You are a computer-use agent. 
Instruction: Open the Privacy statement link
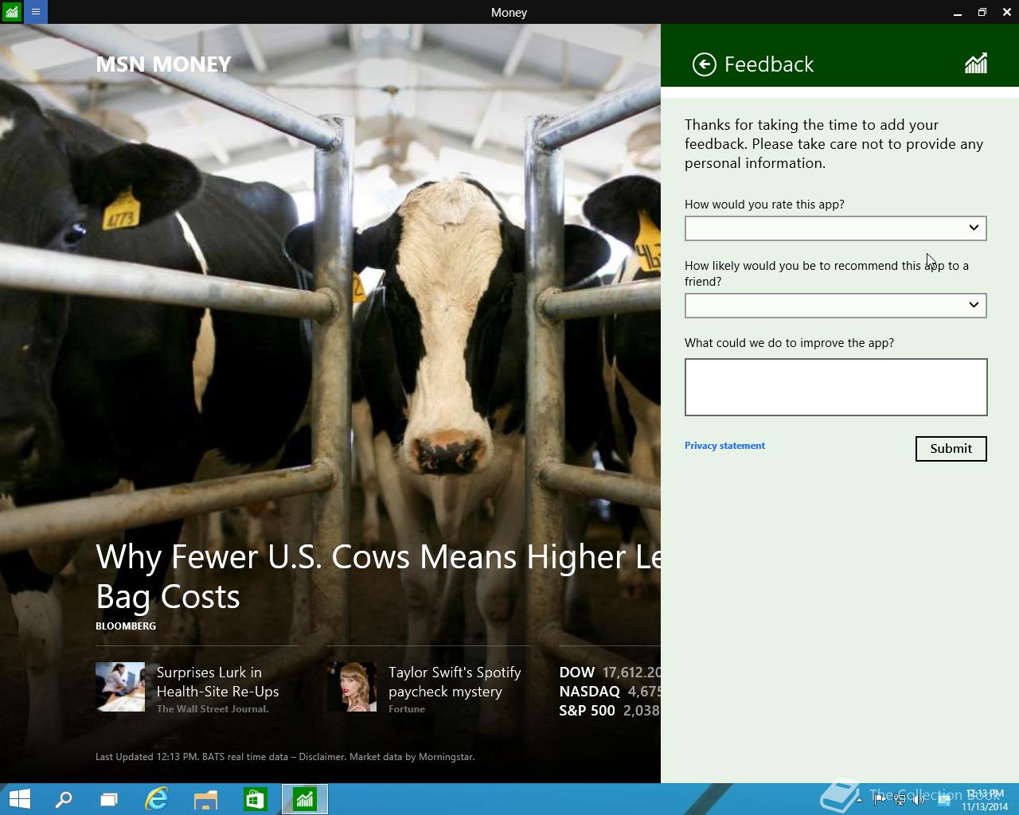[x=724, y=446]
